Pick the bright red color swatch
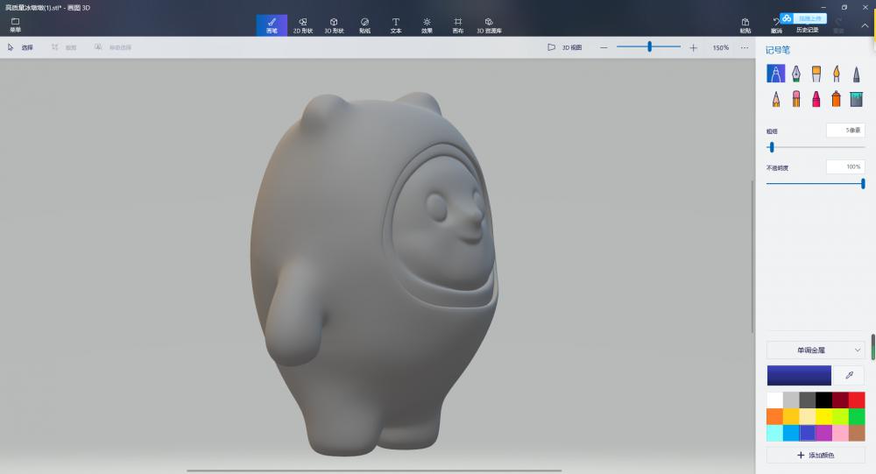The image size is (876, 474). point(857,400)
